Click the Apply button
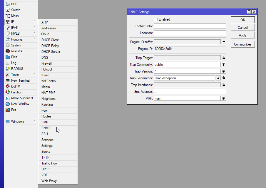Image resolution: width=266 pixels, height=188 pixels. tap(242, 35)
